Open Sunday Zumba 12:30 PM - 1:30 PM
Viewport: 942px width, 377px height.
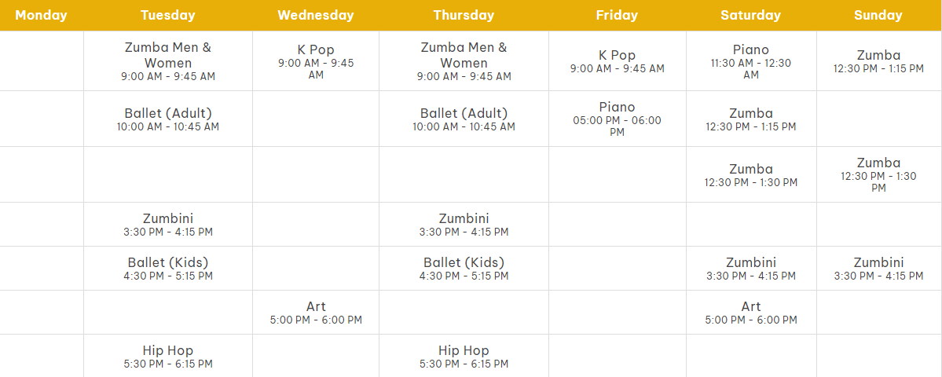pos(878,174)
